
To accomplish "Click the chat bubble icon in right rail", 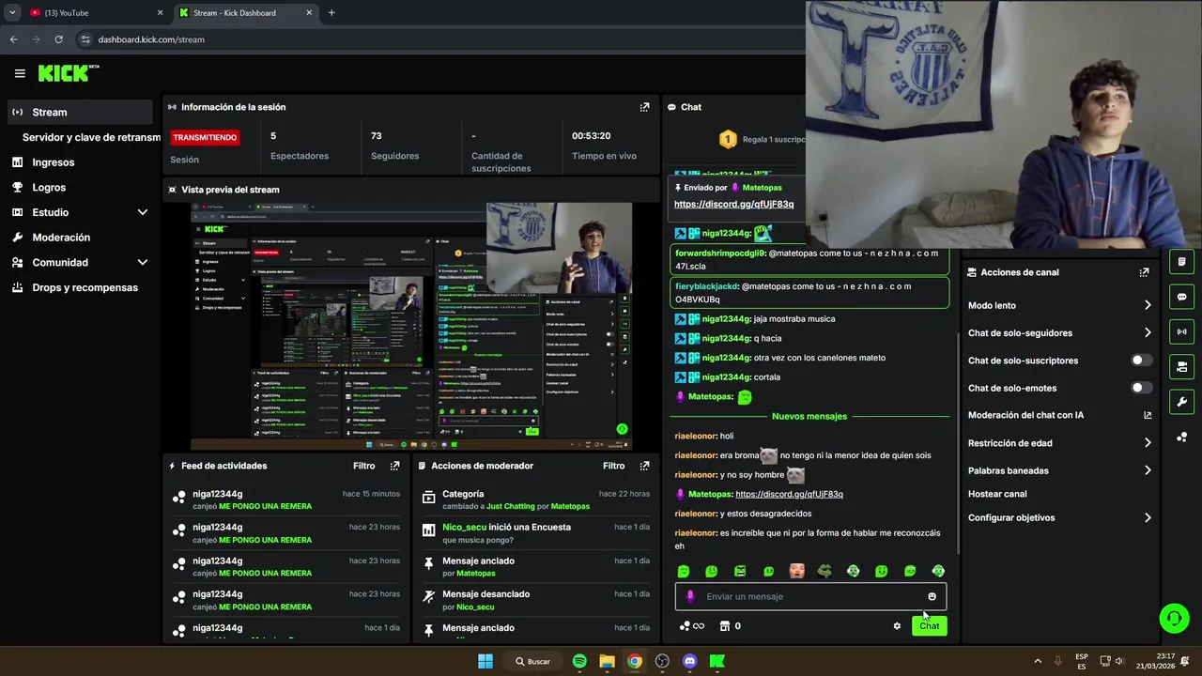I will coord(1181,297).
